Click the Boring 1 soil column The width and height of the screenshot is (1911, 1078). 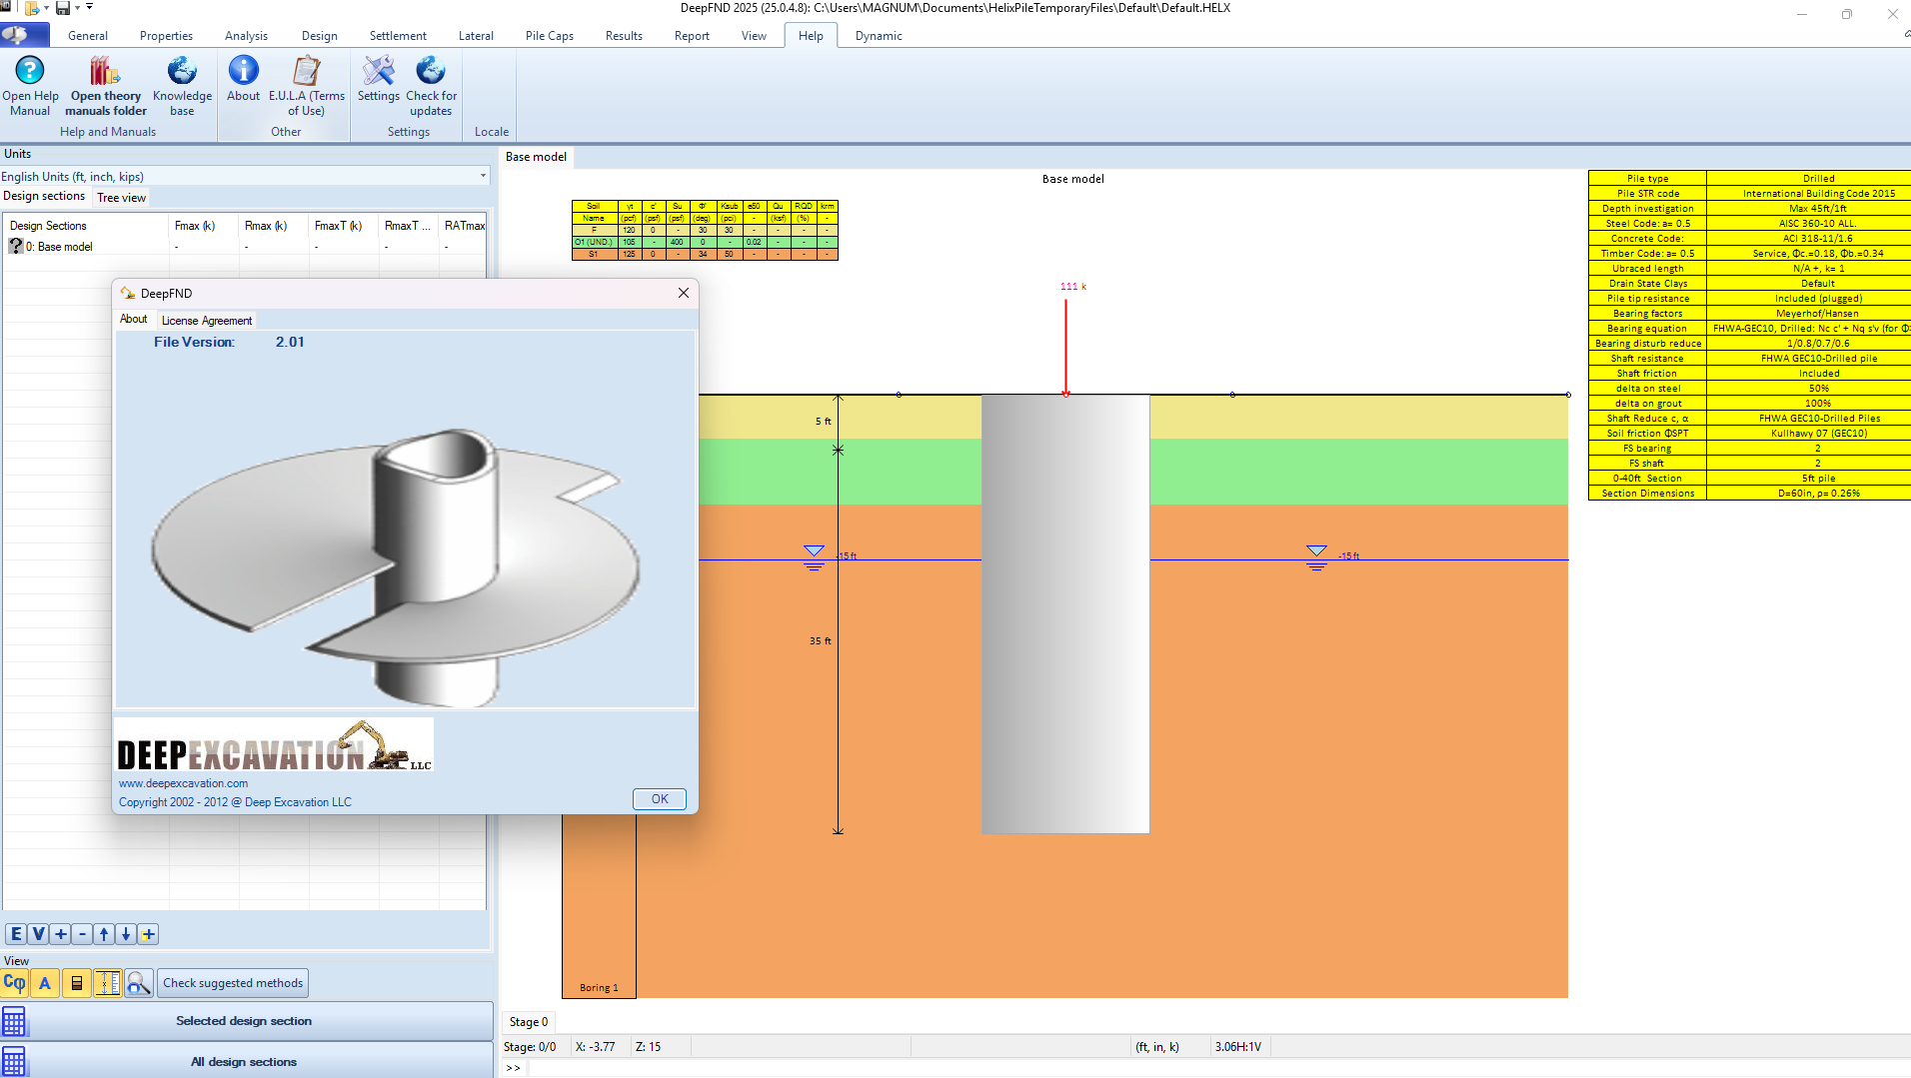point(599,904)
